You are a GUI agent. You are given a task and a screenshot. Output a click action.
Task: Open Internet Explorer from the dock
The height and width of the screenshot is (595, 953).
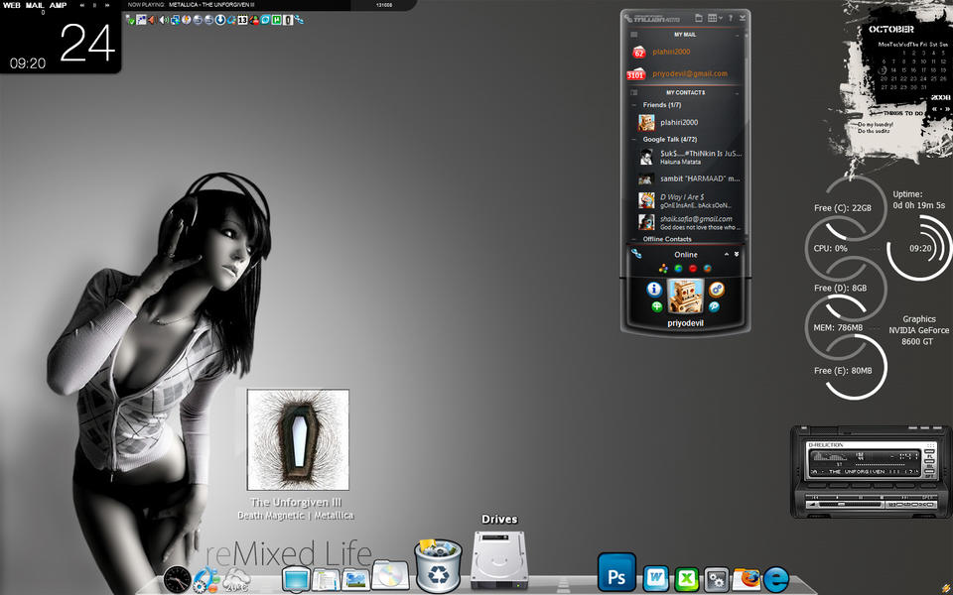click(775, 578)
